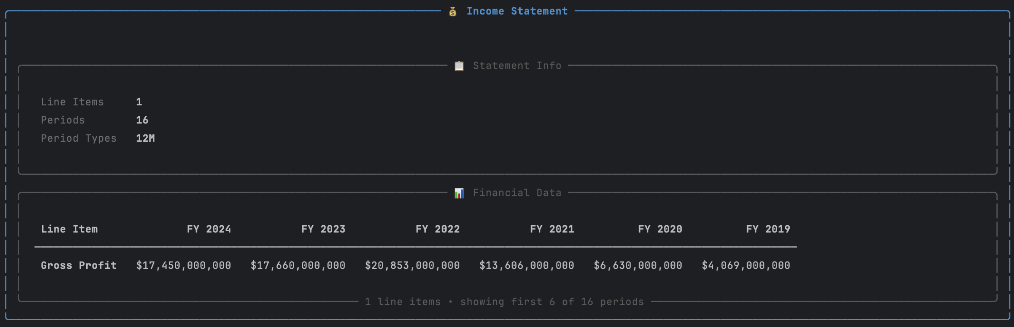Click the Financial Data panel heading
This screenshot has height=327, width=1014.
pos(517,193)
